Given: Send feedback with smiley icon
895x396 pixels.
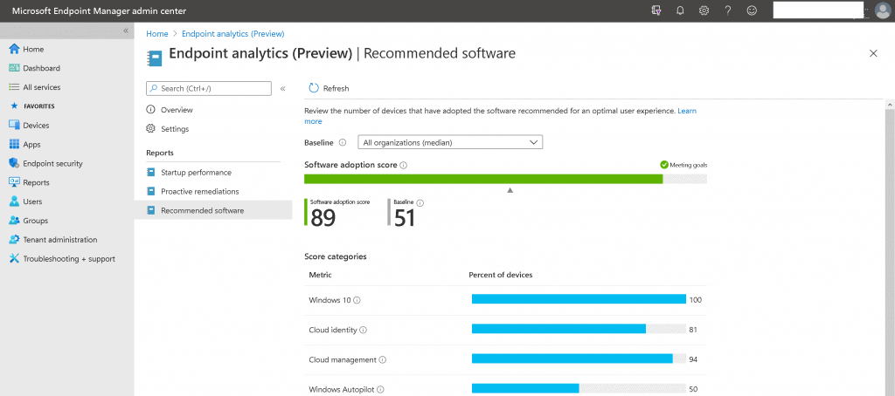Looking at the screenshot, I should pyautogui.click(x=753, y=10).
